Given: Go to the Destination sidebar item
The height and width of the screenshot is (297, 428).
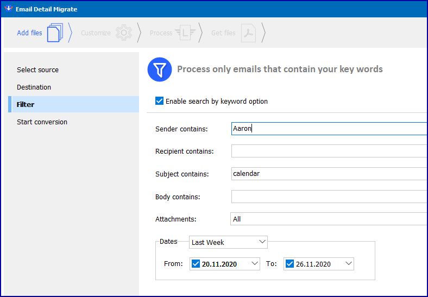Looking at the screenshot, I should pos(34,87).
